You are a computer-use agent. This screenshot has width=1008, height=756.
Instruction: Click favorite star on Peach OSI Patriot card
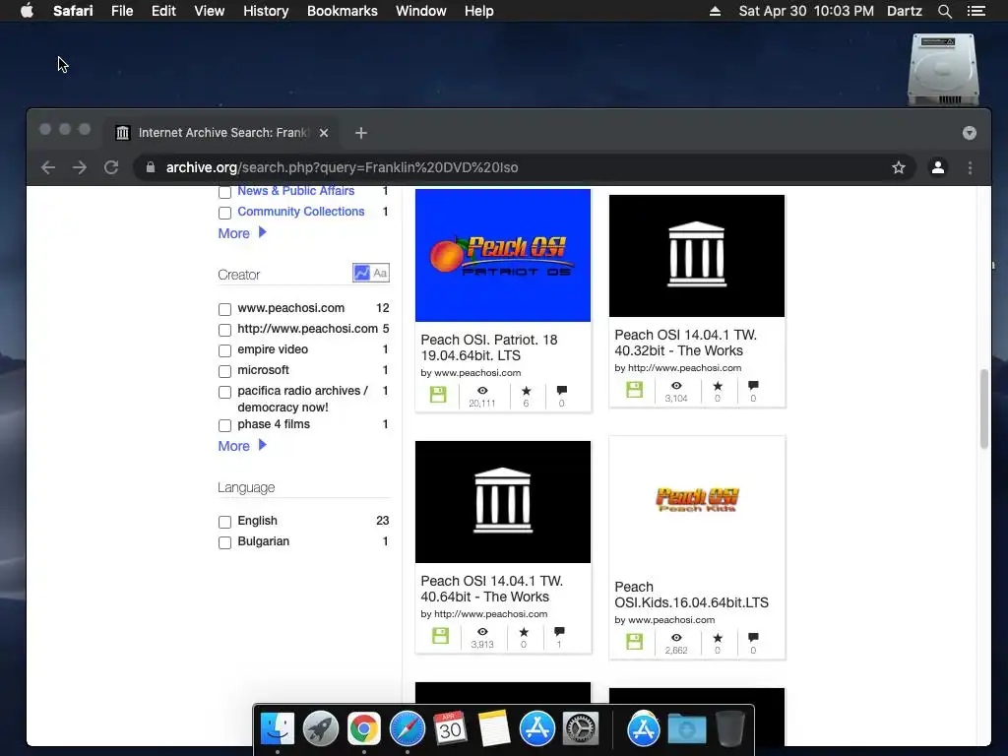tap(526, 390)
